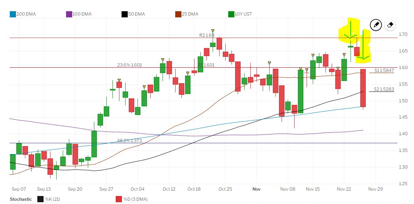Image resolution: width=414 pixels, height=204 pixels.
Task: Click the large red candle touching the 200 DMA
Action: click(363, 88)
